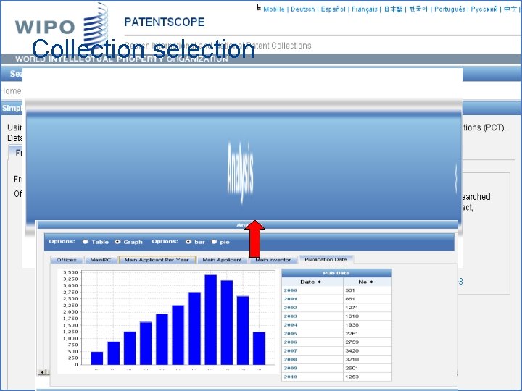Choose the pie chart radio option
The width and height of the screenshot is (522, 391).
coord(215,242)
